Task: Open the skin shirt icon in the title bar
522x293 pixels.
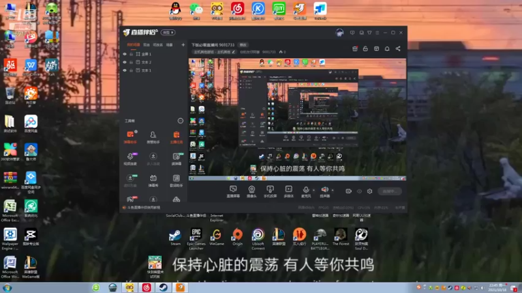Action: tap(369, 33)
